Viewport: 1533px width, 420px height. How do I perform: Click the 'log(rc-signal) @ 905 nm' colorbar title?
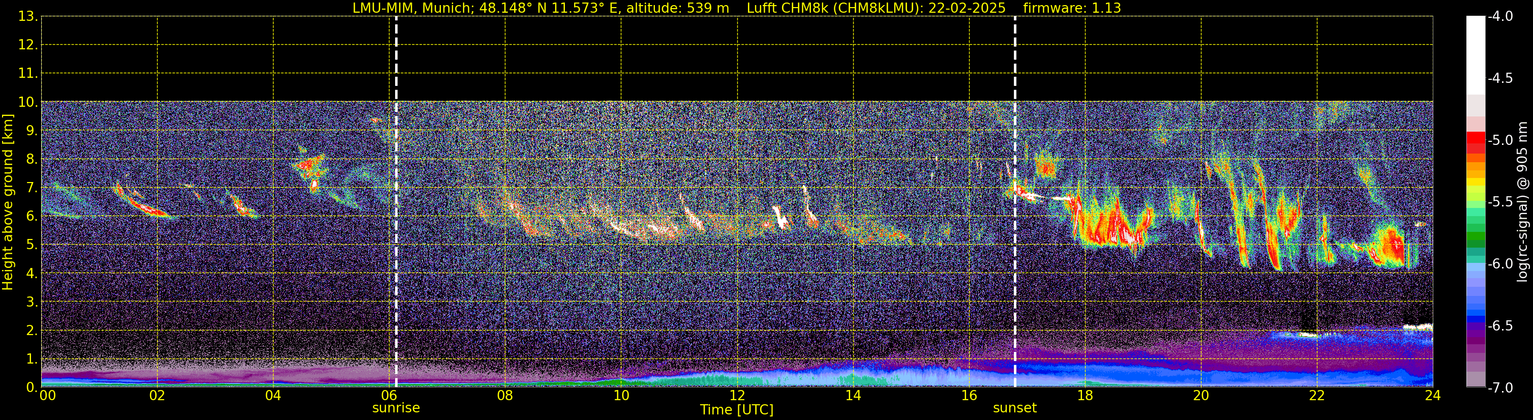tap(1522, 202)
